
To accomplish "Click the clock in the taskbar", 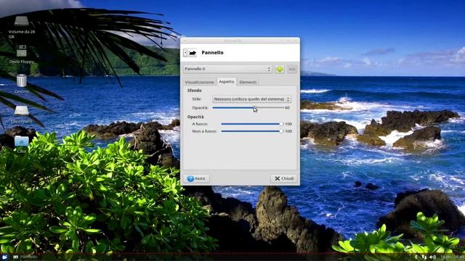I will click(x=452, y=257).
